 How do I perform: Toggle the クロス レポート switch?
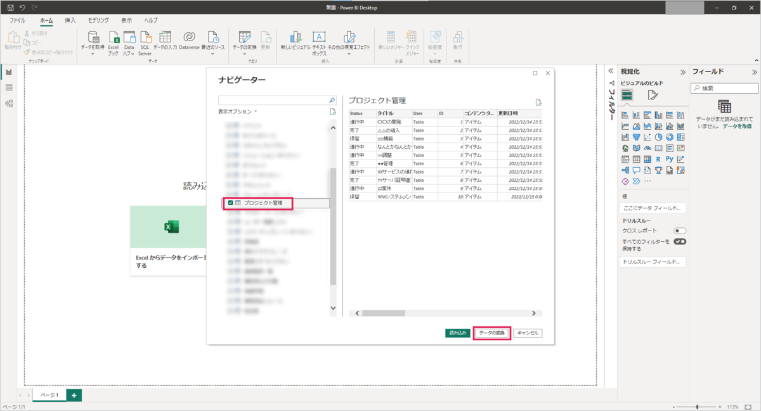(x=680, y=231)
